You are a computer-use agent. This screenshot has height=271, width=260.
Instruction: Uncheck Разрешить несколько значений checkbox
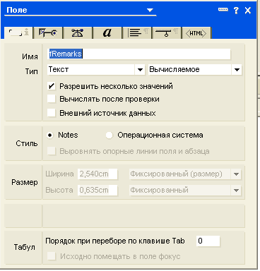pos(51,86)
